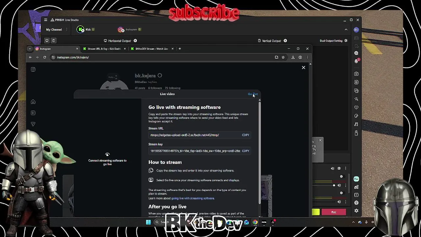Open the Windows Start menu

(148, 222)
